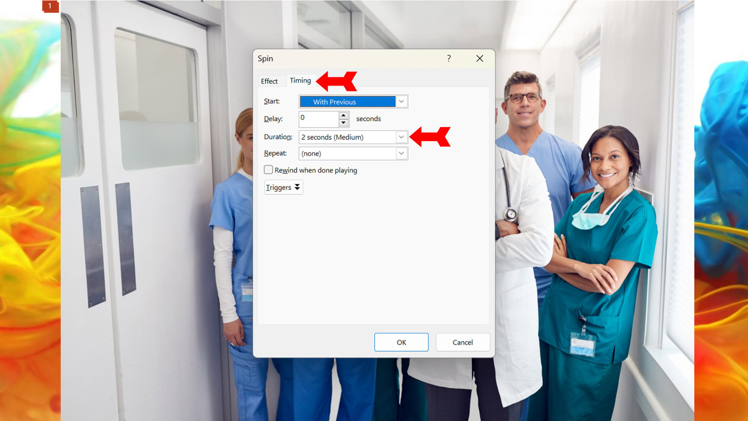Click the Triggers dropdown arrow icon
Image resolution: width=748 pixels, height=421 pixels.
point(297,187)
